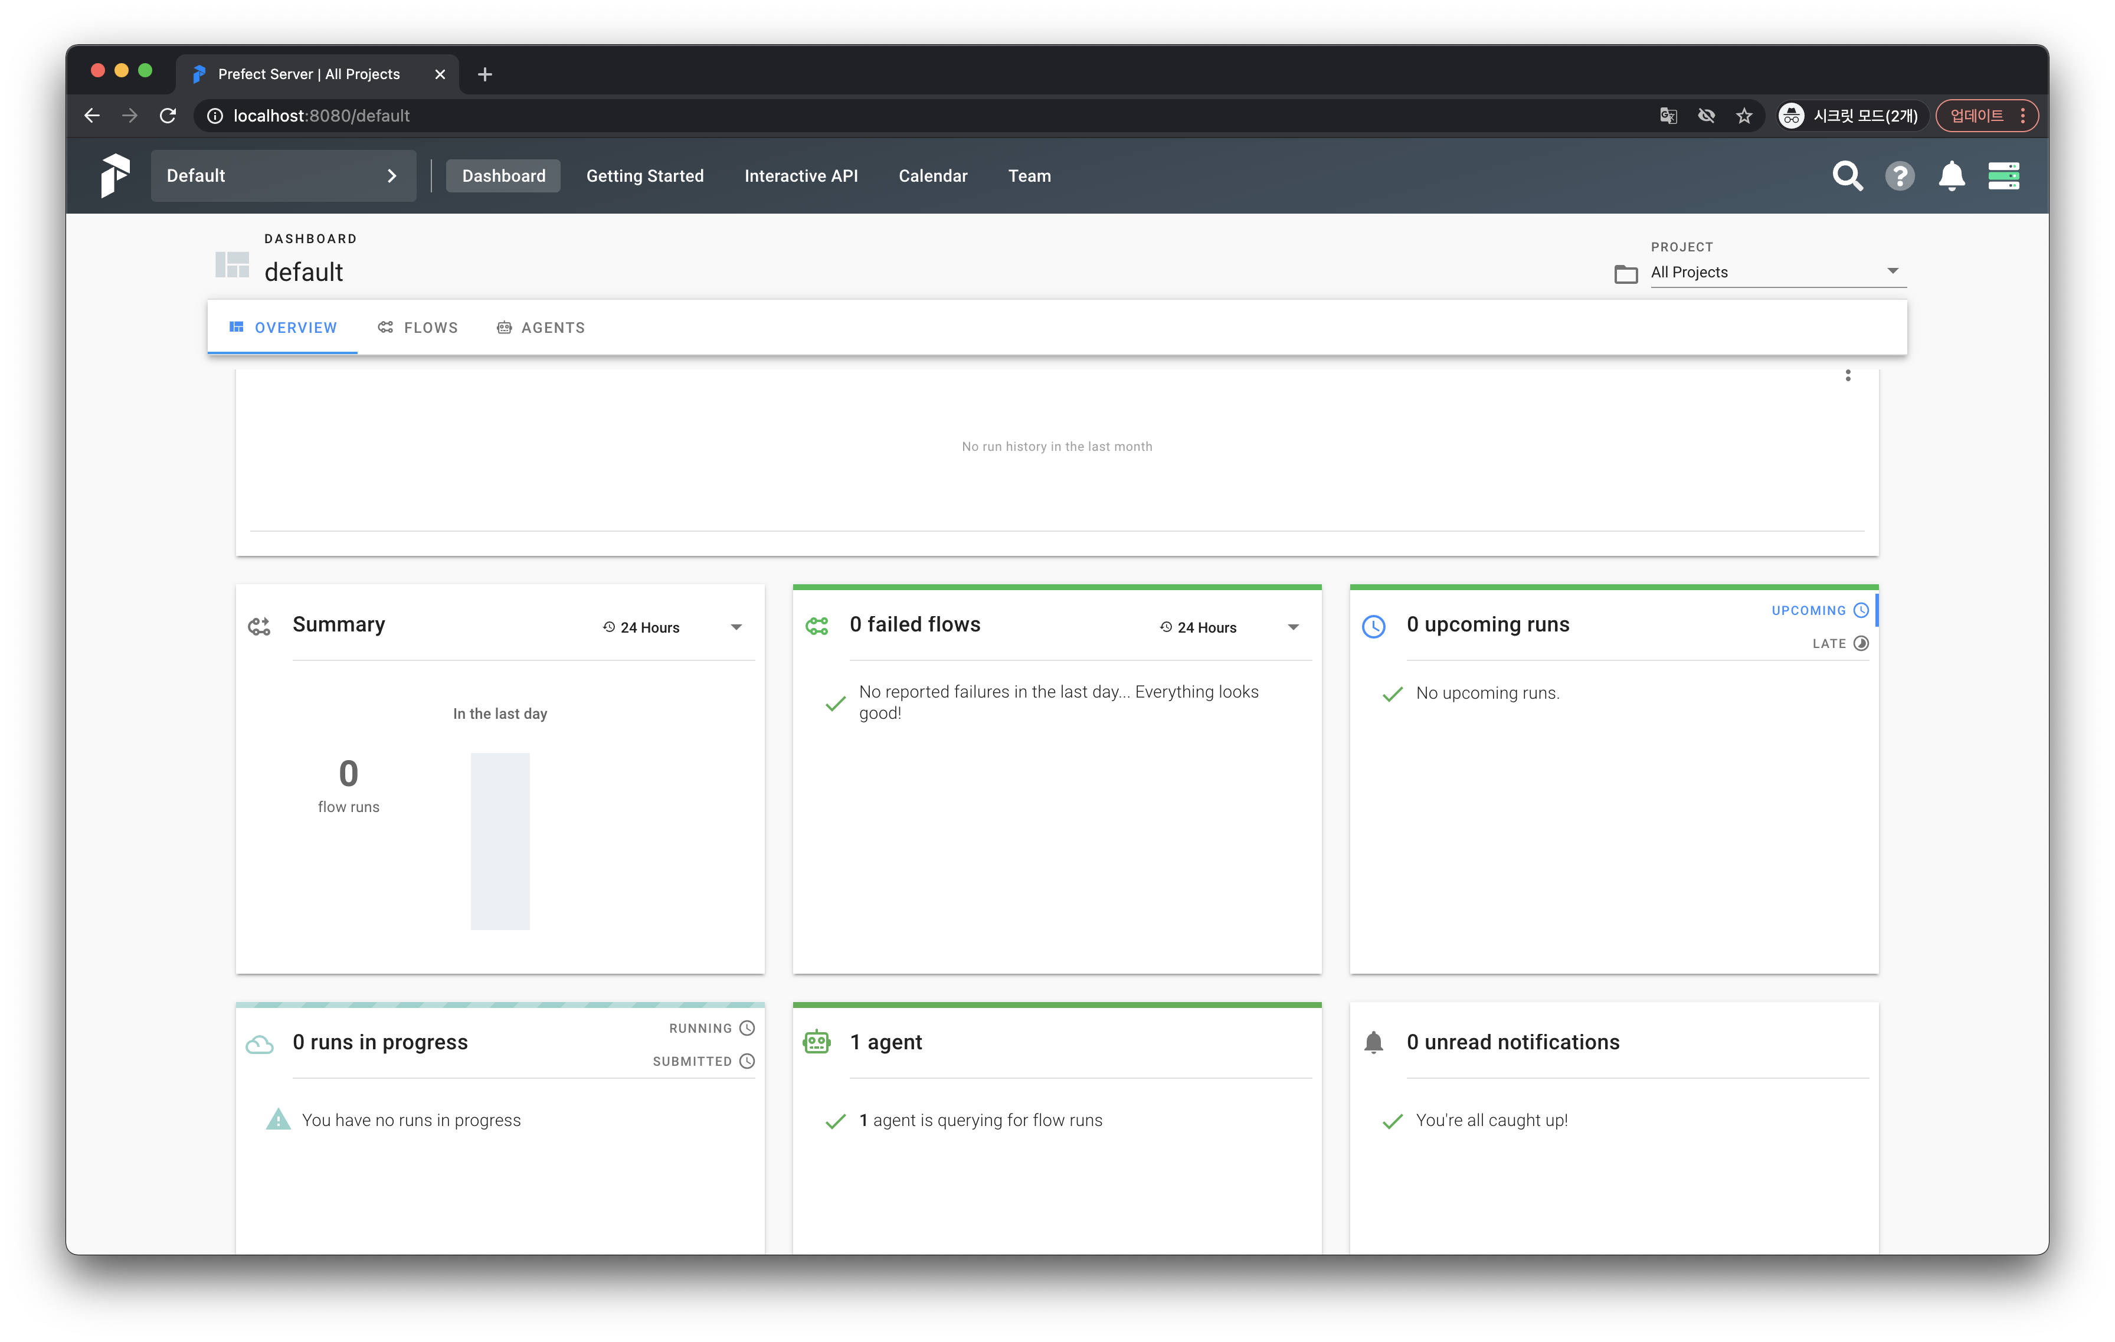2115x1342 pixels.
Task: Click the browser bookmark star icon
Action: (1744, 116)
